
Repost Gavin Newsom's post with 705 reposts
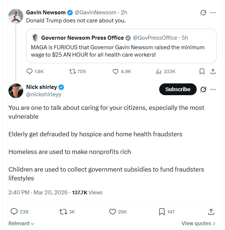point(78,71)
